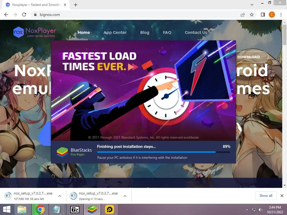Open the Chrome three-dot menu
The width and height of the screenshot is (287, 215).
pyautogui.click(x=281, y=15)
